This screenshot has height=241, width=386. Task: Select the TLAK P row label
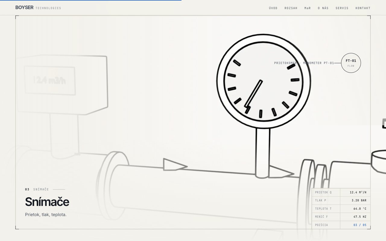[x=321, y=200]
